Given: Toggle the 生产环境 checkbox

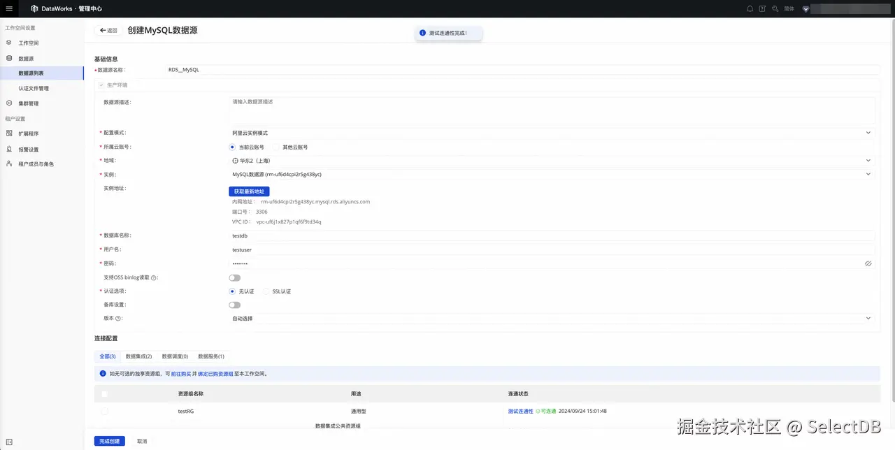Looking at the screenshot, I should [101, 85].
